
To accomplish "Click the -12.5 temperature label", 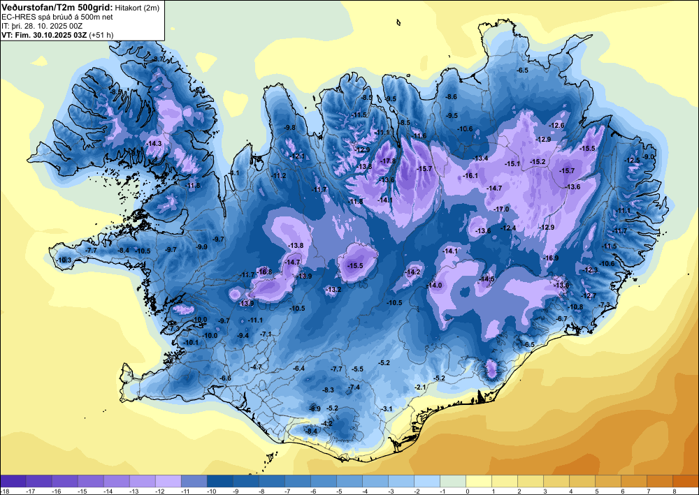I will coord(632,161).
